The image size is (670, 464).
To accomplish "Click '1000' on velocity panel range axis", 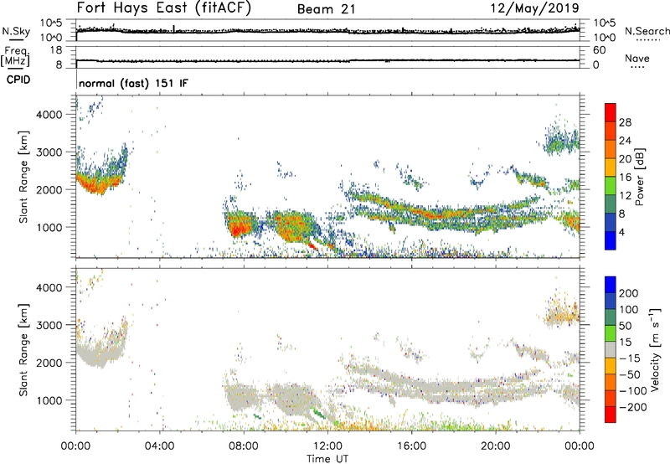I will click(x=49, y=400).
